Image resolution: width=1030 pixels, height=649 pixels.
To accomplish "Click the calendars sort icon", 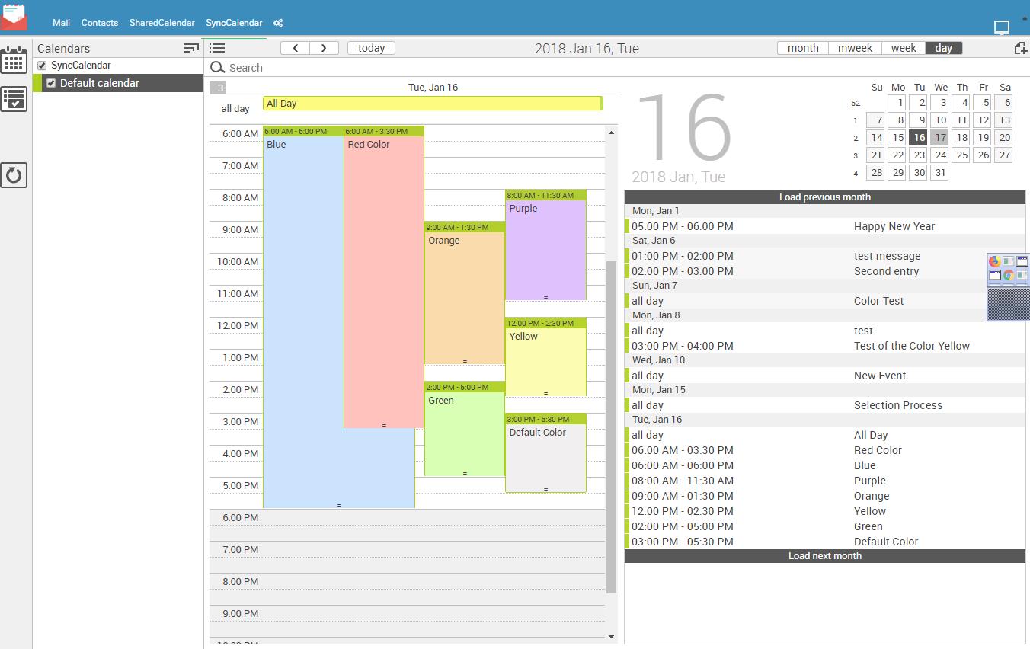I will click(x=190, y=48).
